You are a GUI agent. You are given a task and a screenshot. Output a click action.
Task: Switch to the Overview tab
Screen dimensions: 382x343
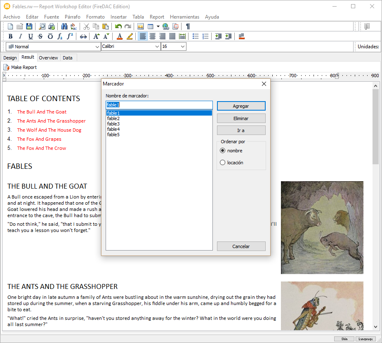click(48, 58)
